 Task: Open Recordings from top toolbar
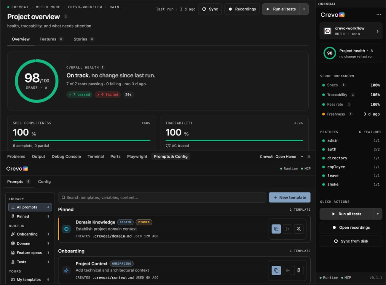(x=242, y=9)
